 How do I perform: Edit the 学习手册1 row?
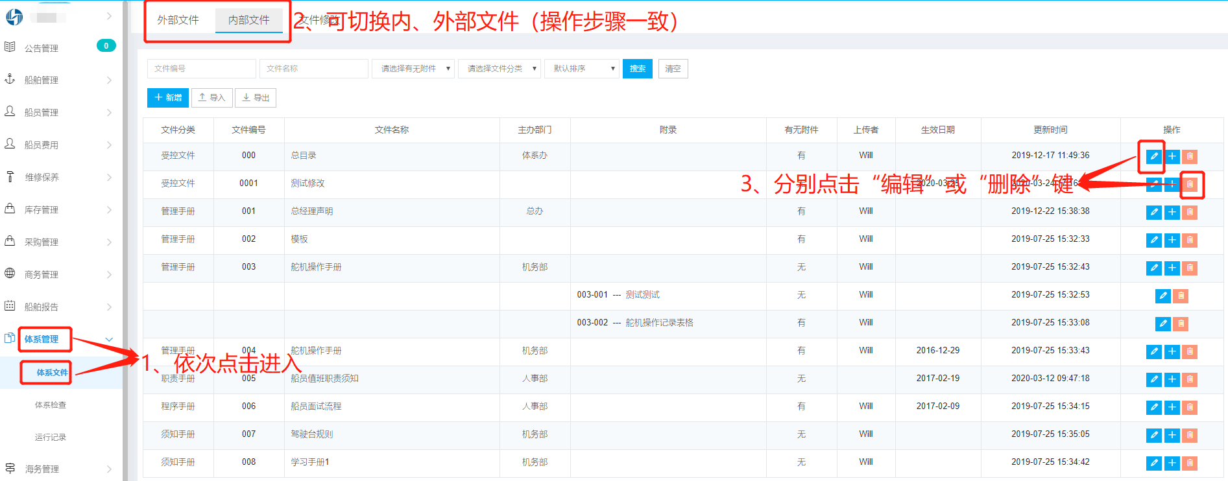point(1153,463)
